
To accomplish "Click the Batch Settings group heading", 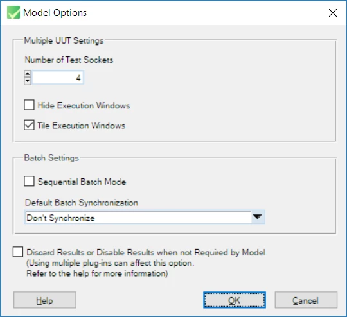I will click(51, 158).
